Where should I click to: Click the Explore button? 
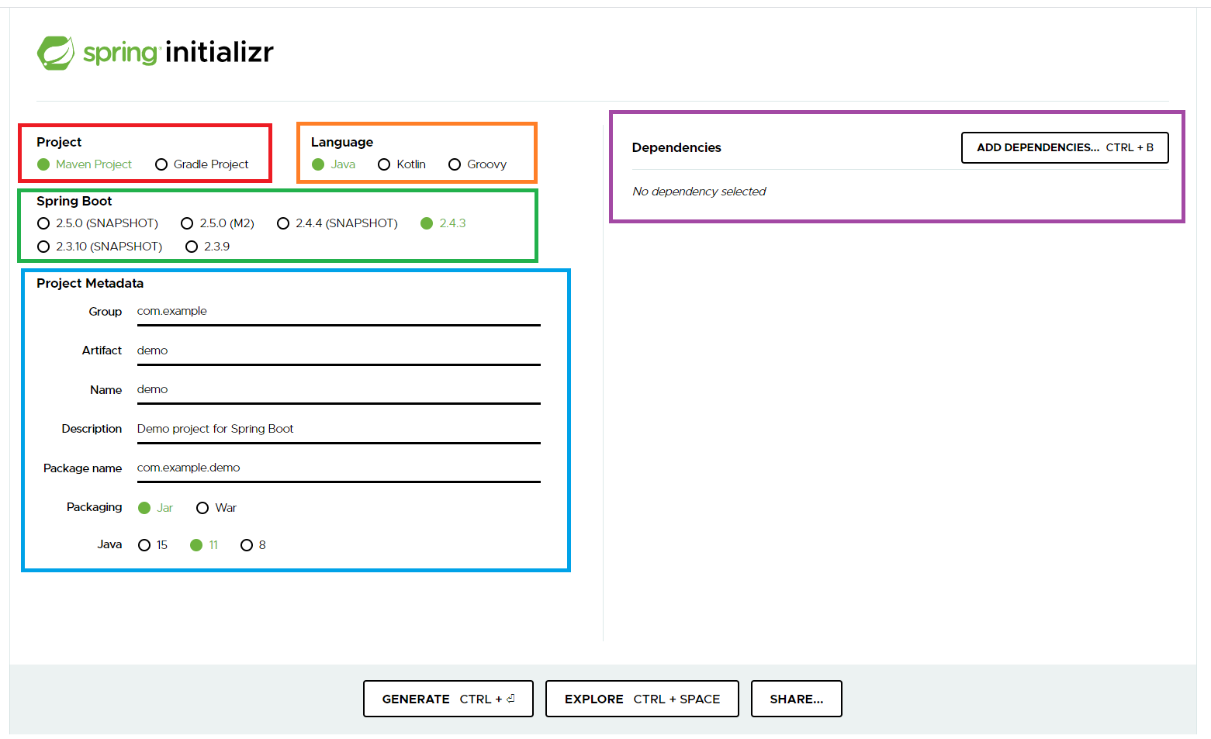642,699
